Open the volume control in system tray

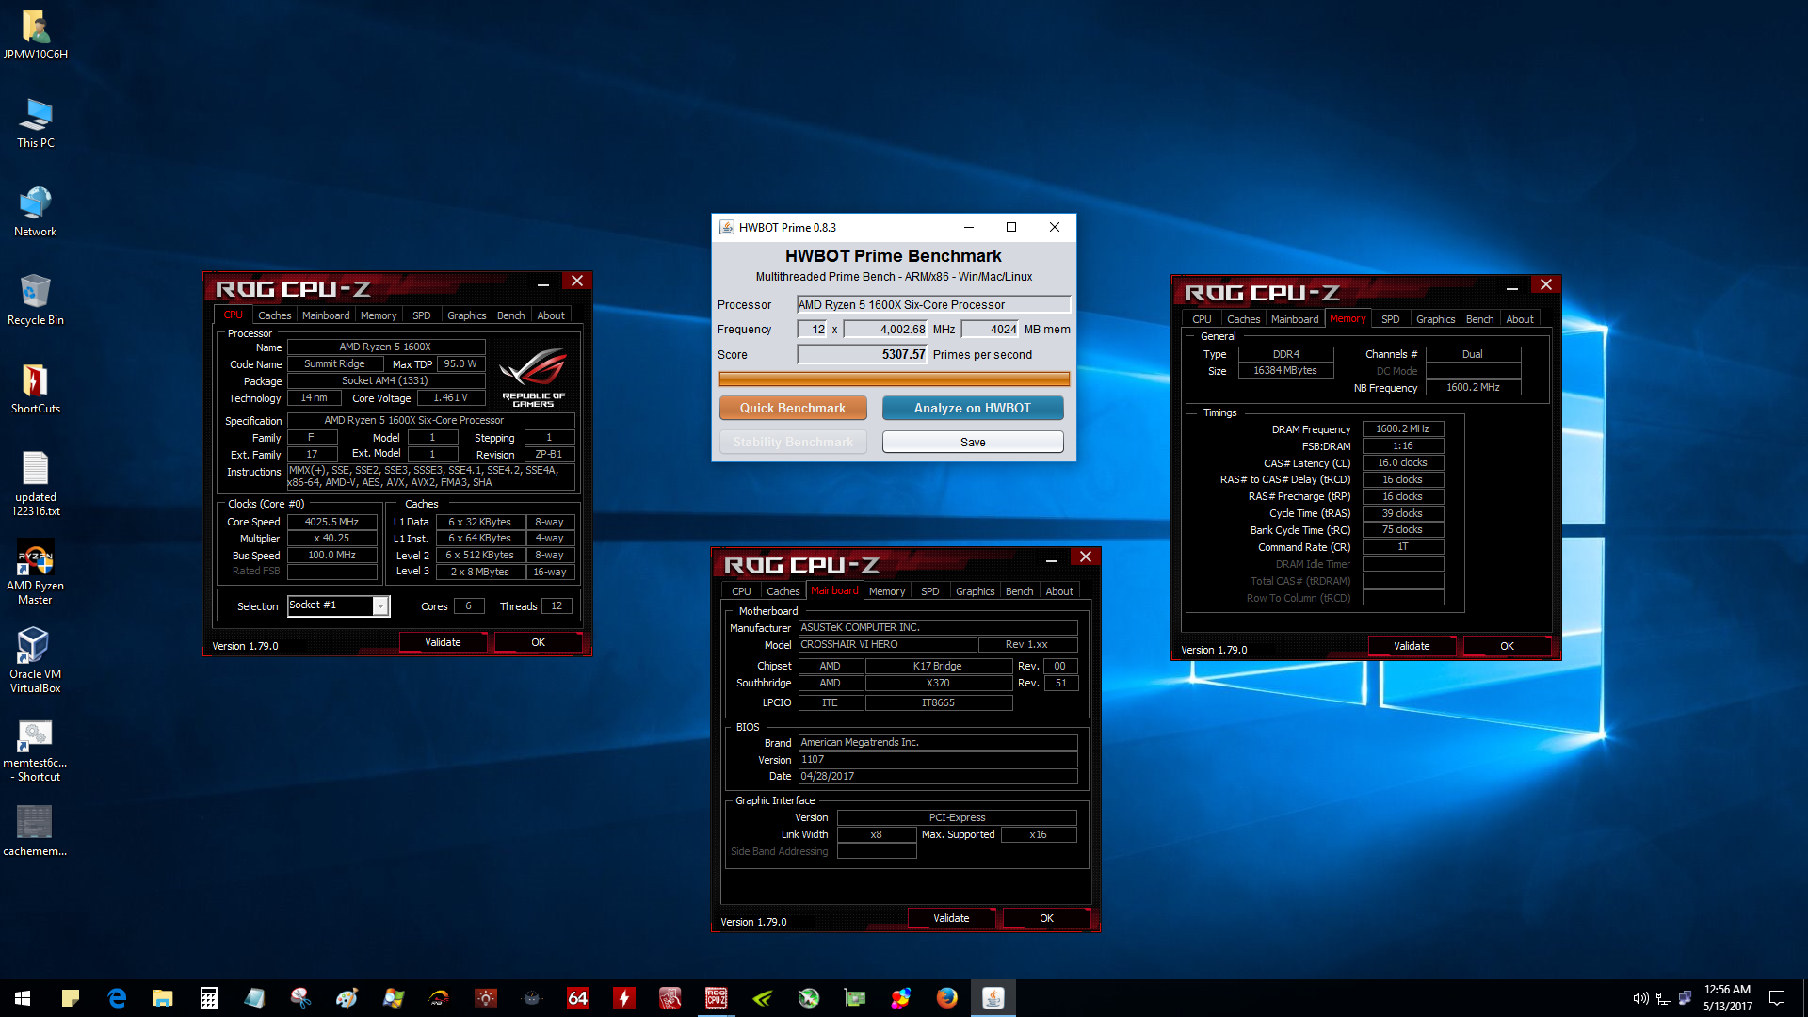1639,998
